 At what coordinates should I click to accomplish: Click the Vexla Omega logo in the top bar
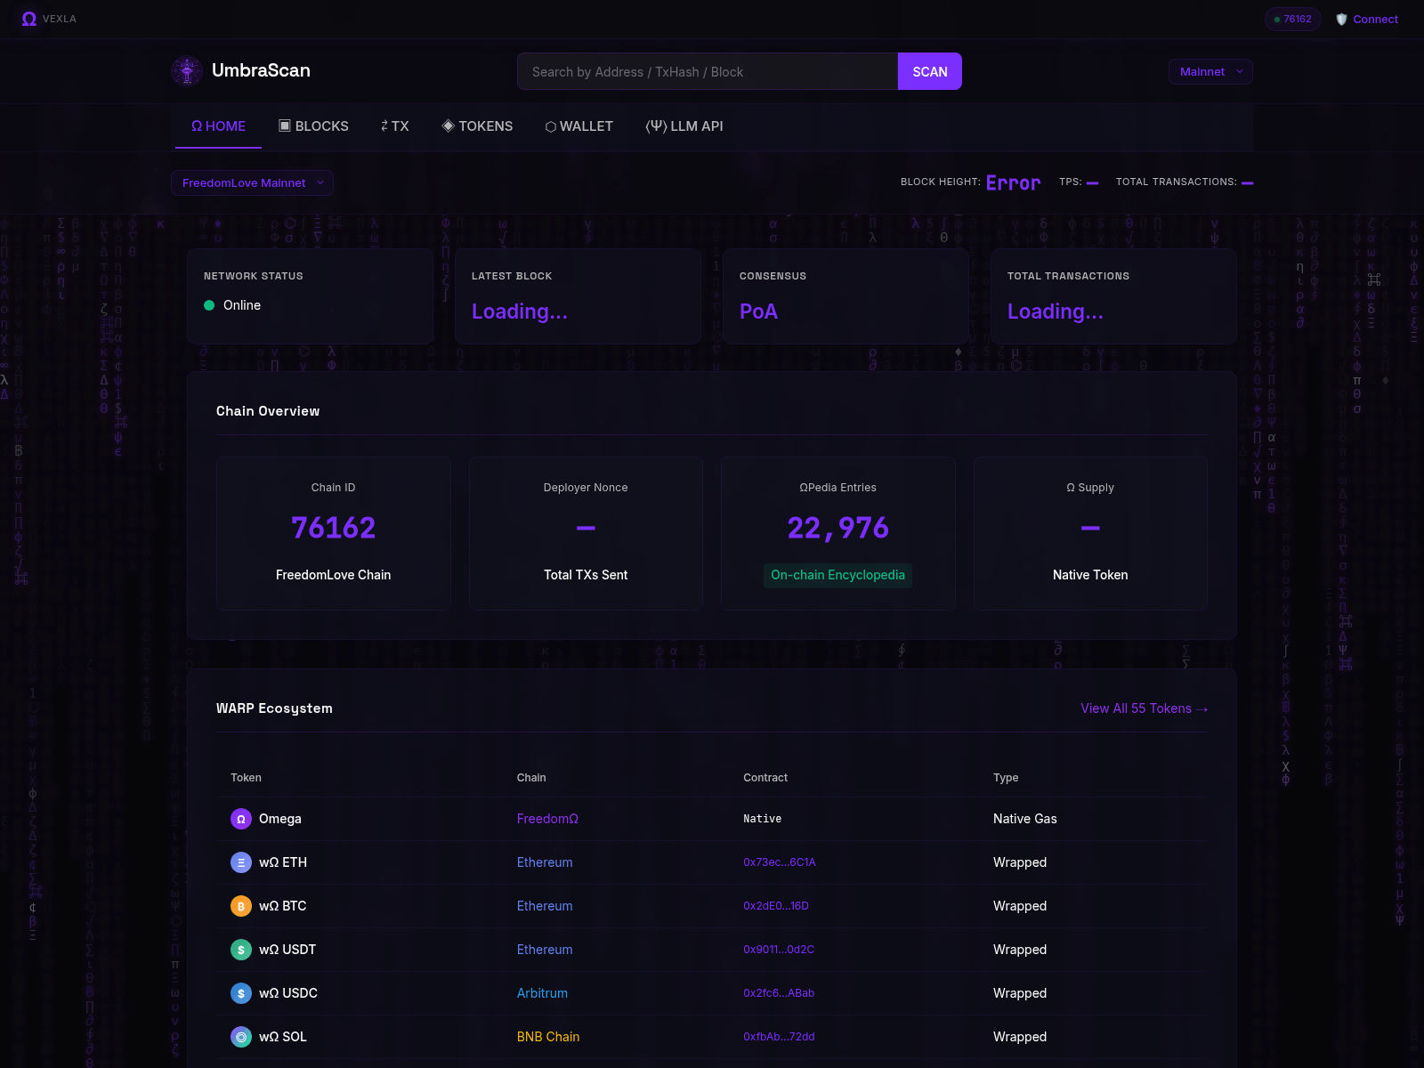[28, 19]
